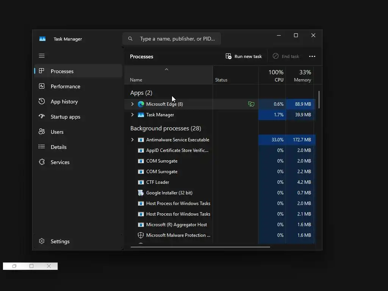Click the Google Installer process icon
The height and width of the screenshot is (291, 388).
tap(141, 193)
